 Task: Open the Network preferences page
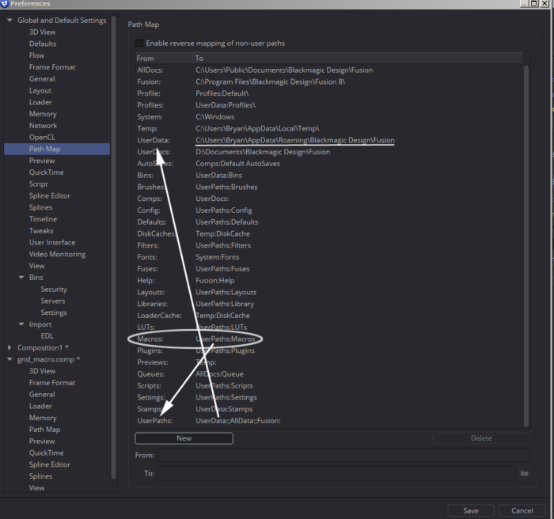click(x=43, y=126)
